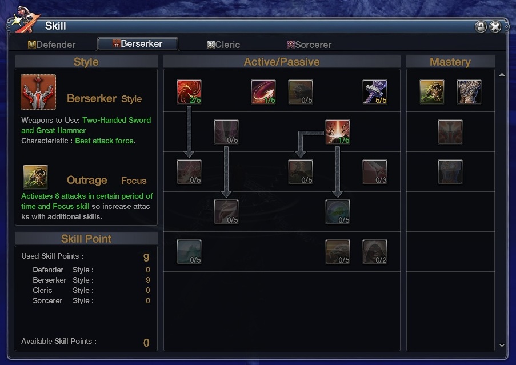Click the mastery scrollbar down arrow
Image resolution: width=516 pixels, height=365 pixels.
tap(502, 345)
